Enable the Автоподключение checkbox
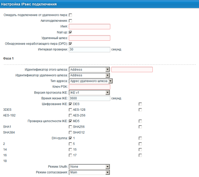This screenshot has height=177, width=199. point(70,21)
